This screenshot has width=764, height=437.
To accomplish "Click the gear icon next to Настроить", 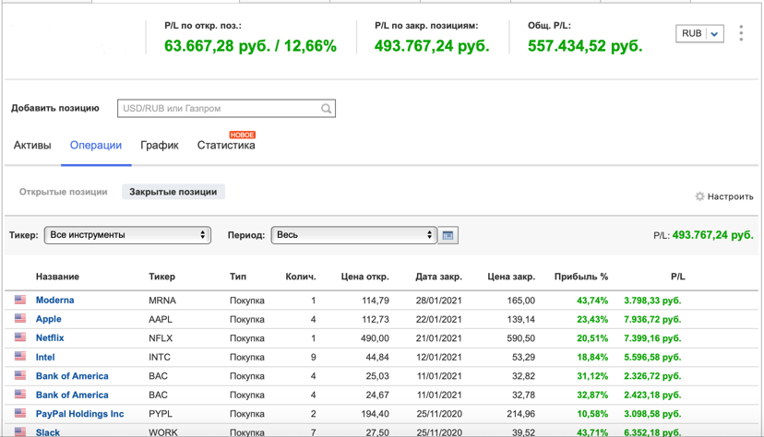I will 699,196.
